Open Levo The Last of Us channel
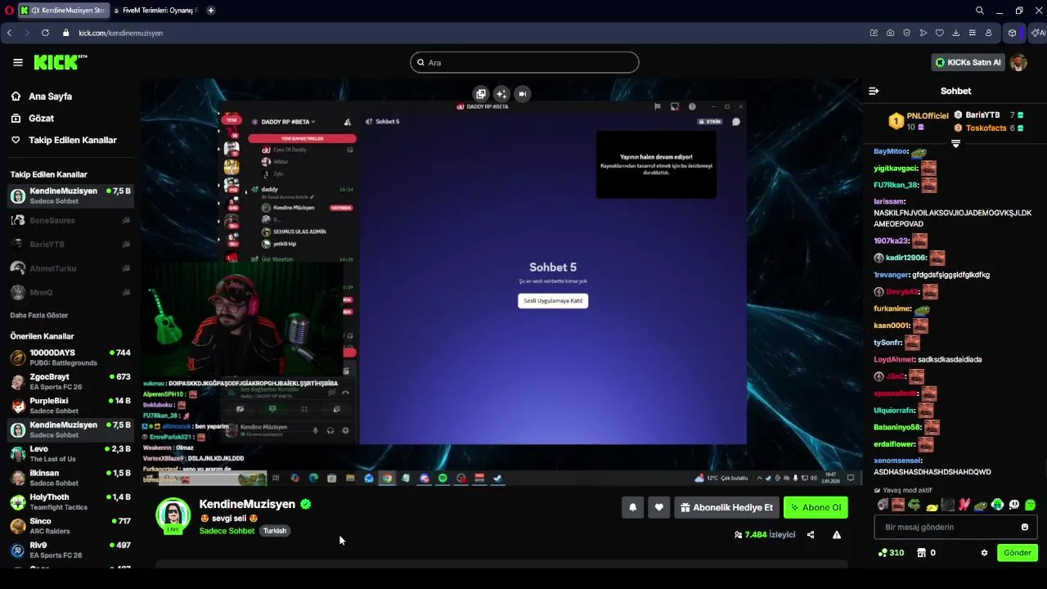Viewport: 1047px width, 589px height. [70, 454]
